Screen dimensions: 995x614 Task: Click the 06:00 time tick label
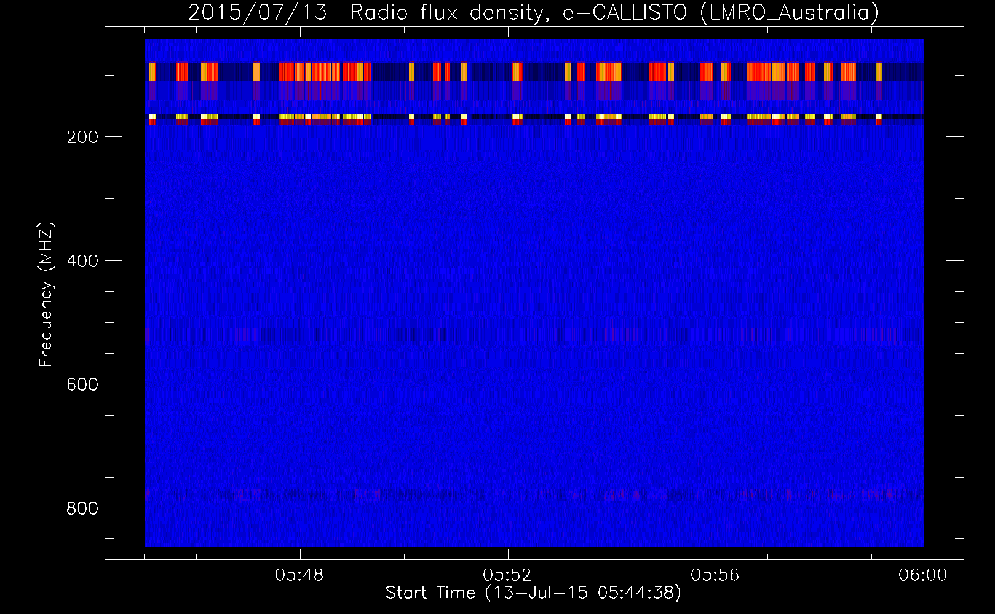(923, 575)
